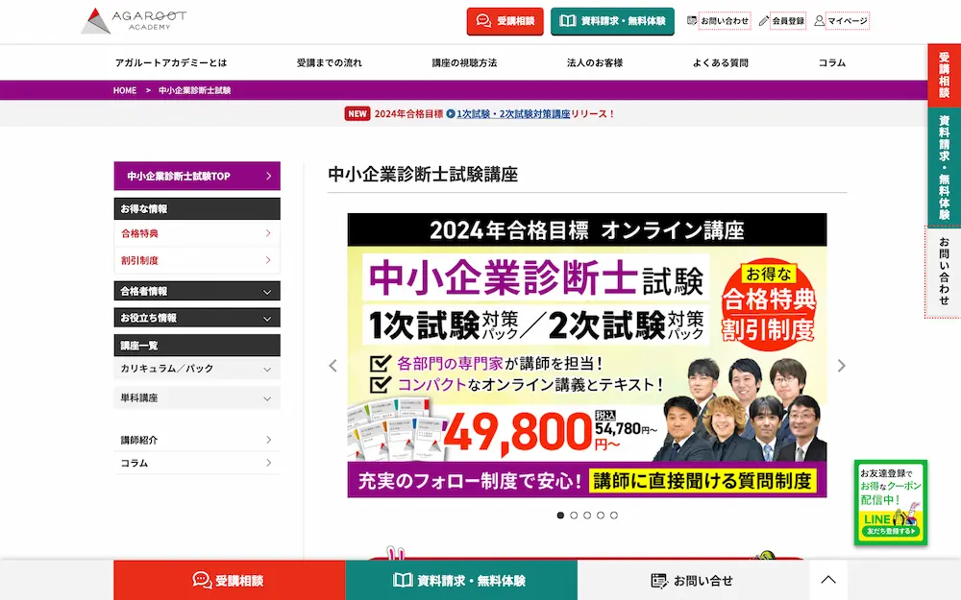Open アガルートアカデミーとは menu item
The height and width of the screenshot is (600, 961).
[x=171, y=62]
